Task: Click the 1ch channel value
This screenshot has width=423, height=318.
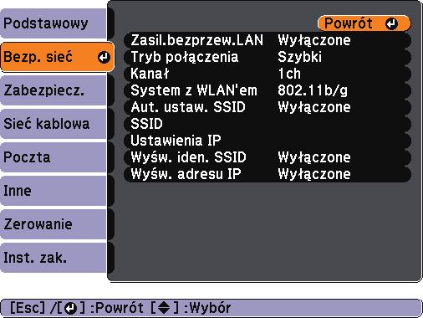Action: pyautogui.click(x=289, y=74)
